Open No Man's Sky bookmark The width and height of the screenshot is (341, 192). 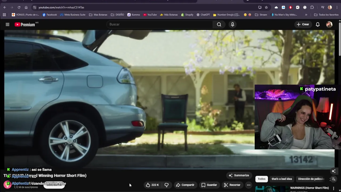click(x=284, y=15)
